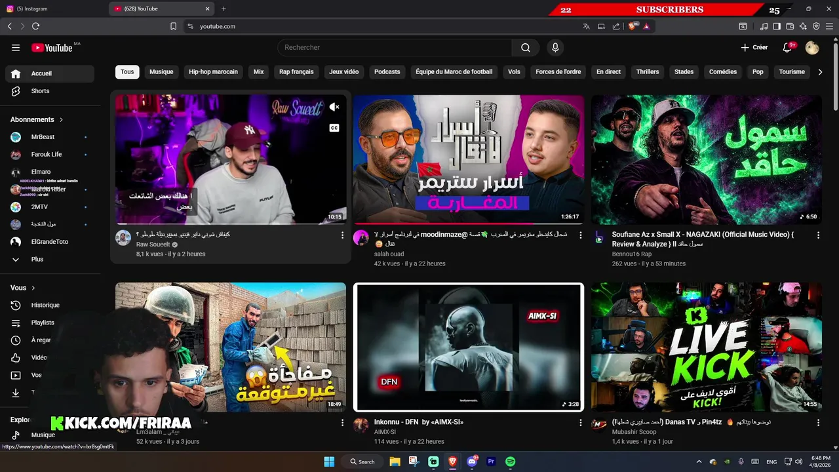Unmute the Raw Soueelt preview video

[x=334, y=107]
